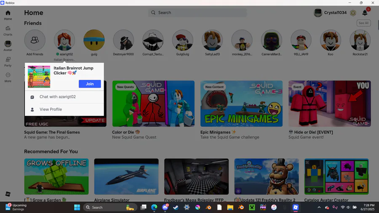Click See All friends button
Viewport: 379px width, 213px height.
point(363,23)
